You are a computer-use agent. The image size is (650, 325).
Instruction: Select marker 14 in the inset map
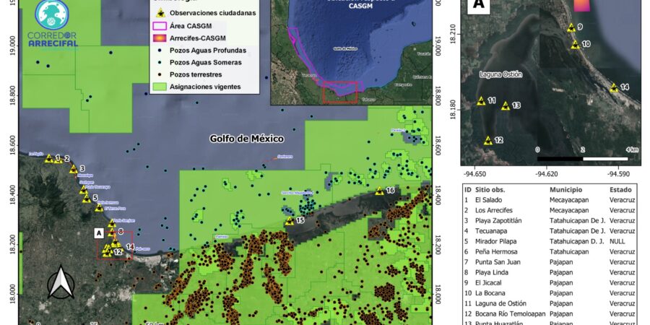(x=614, y=87)
